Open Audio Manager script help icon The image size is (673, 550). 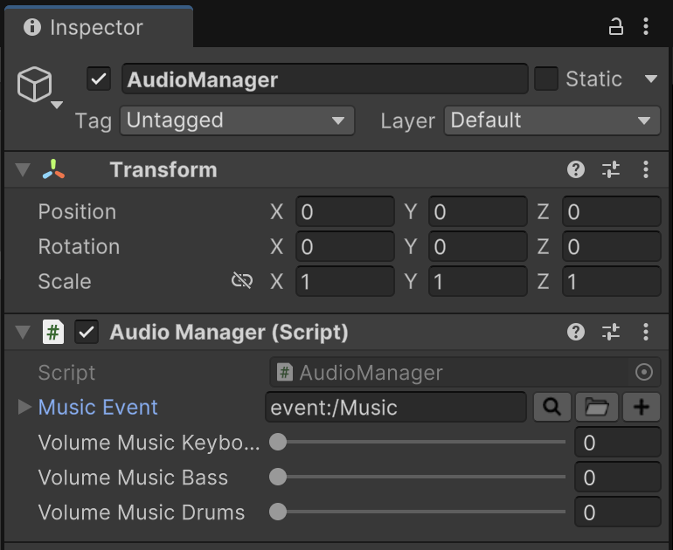point(576,332)
